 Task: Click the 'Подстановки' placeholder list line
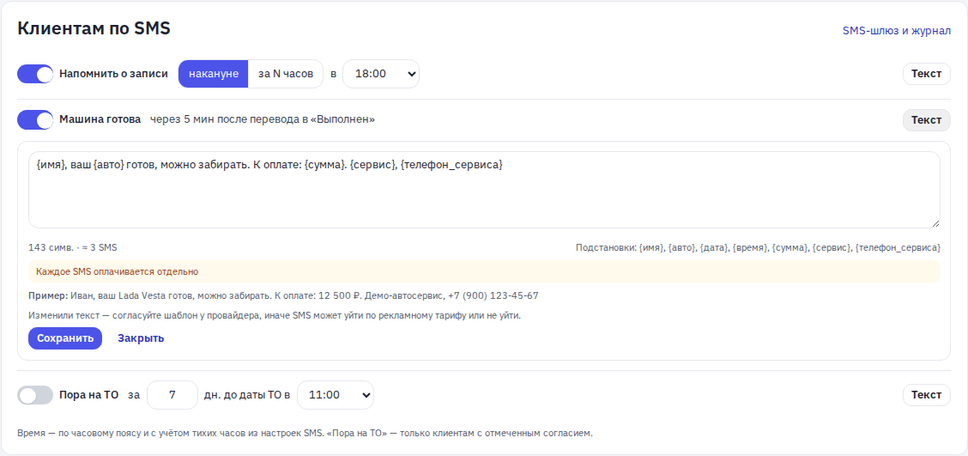click(x=758, y=247)
